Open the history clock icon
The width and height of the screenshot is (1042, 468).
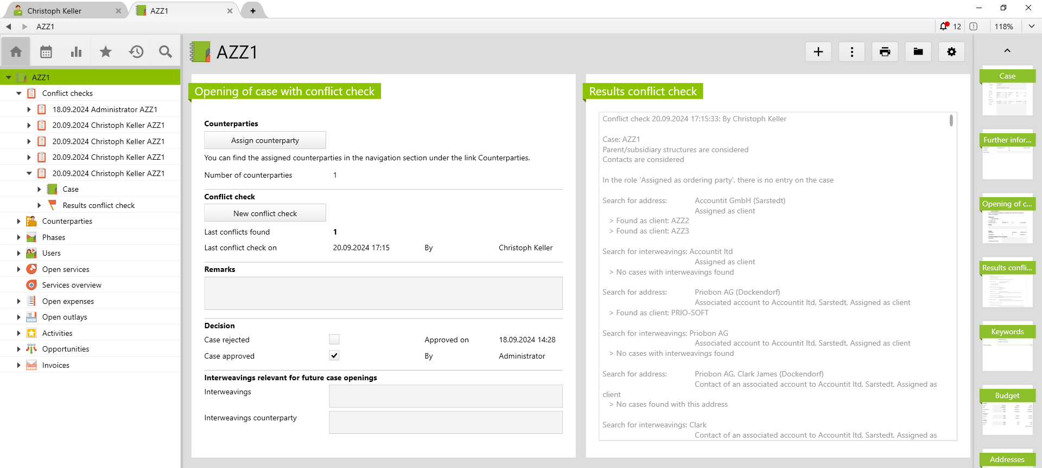pos(136,51)
